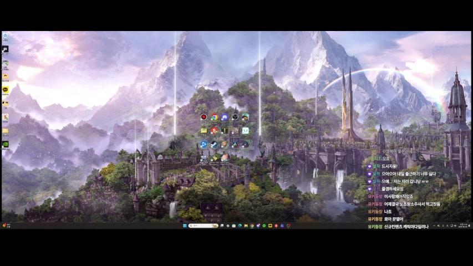Open the character portrait icon right of OBS

pyautogui.click(x=246, y=117)
